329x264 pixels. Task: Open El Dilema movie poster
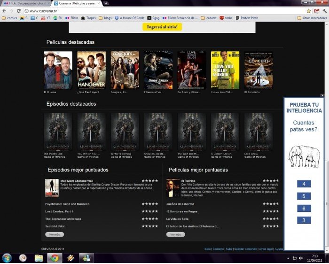[58, 70]
